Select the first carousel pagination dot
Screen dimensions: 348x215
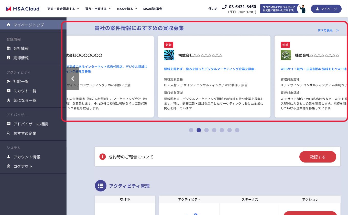click(191, 130)
